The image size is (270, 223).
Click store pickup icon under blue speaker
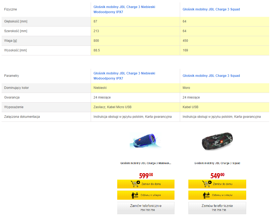pos(135,195)
